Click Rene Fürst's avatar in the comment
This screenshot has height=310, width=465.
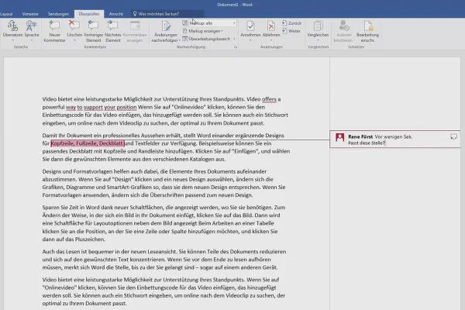(x=339, y=137)
